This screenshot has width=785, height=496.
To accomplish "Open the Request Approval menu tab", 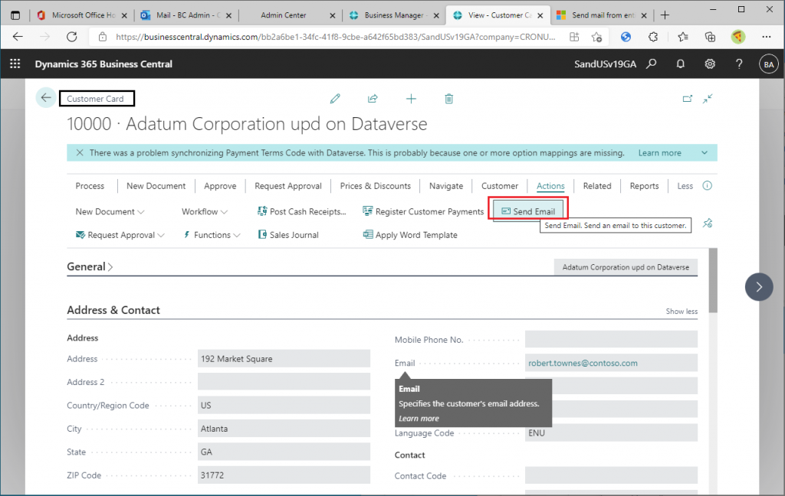I will point(288,186).
